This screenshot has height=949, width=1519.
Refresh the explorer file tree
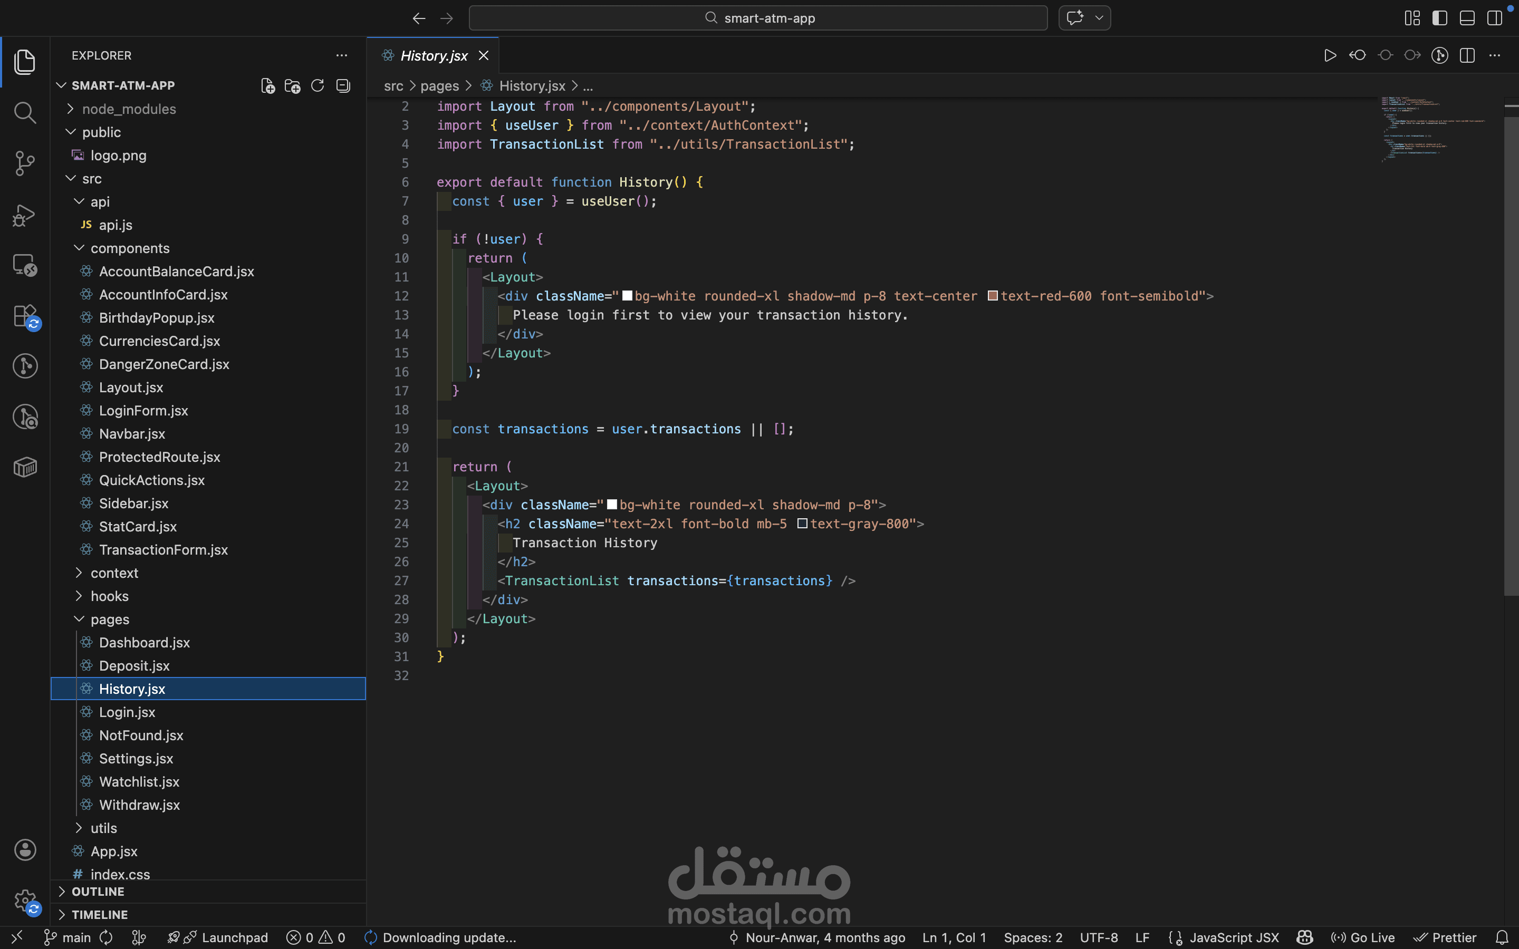[318, 86]
